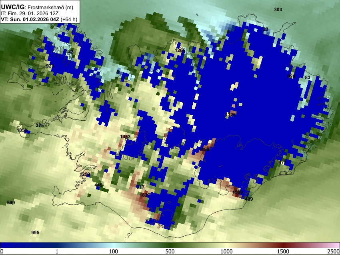This screenshot has height=255, width=340.
Task: Click the 1059 map value
Action: 22,130
